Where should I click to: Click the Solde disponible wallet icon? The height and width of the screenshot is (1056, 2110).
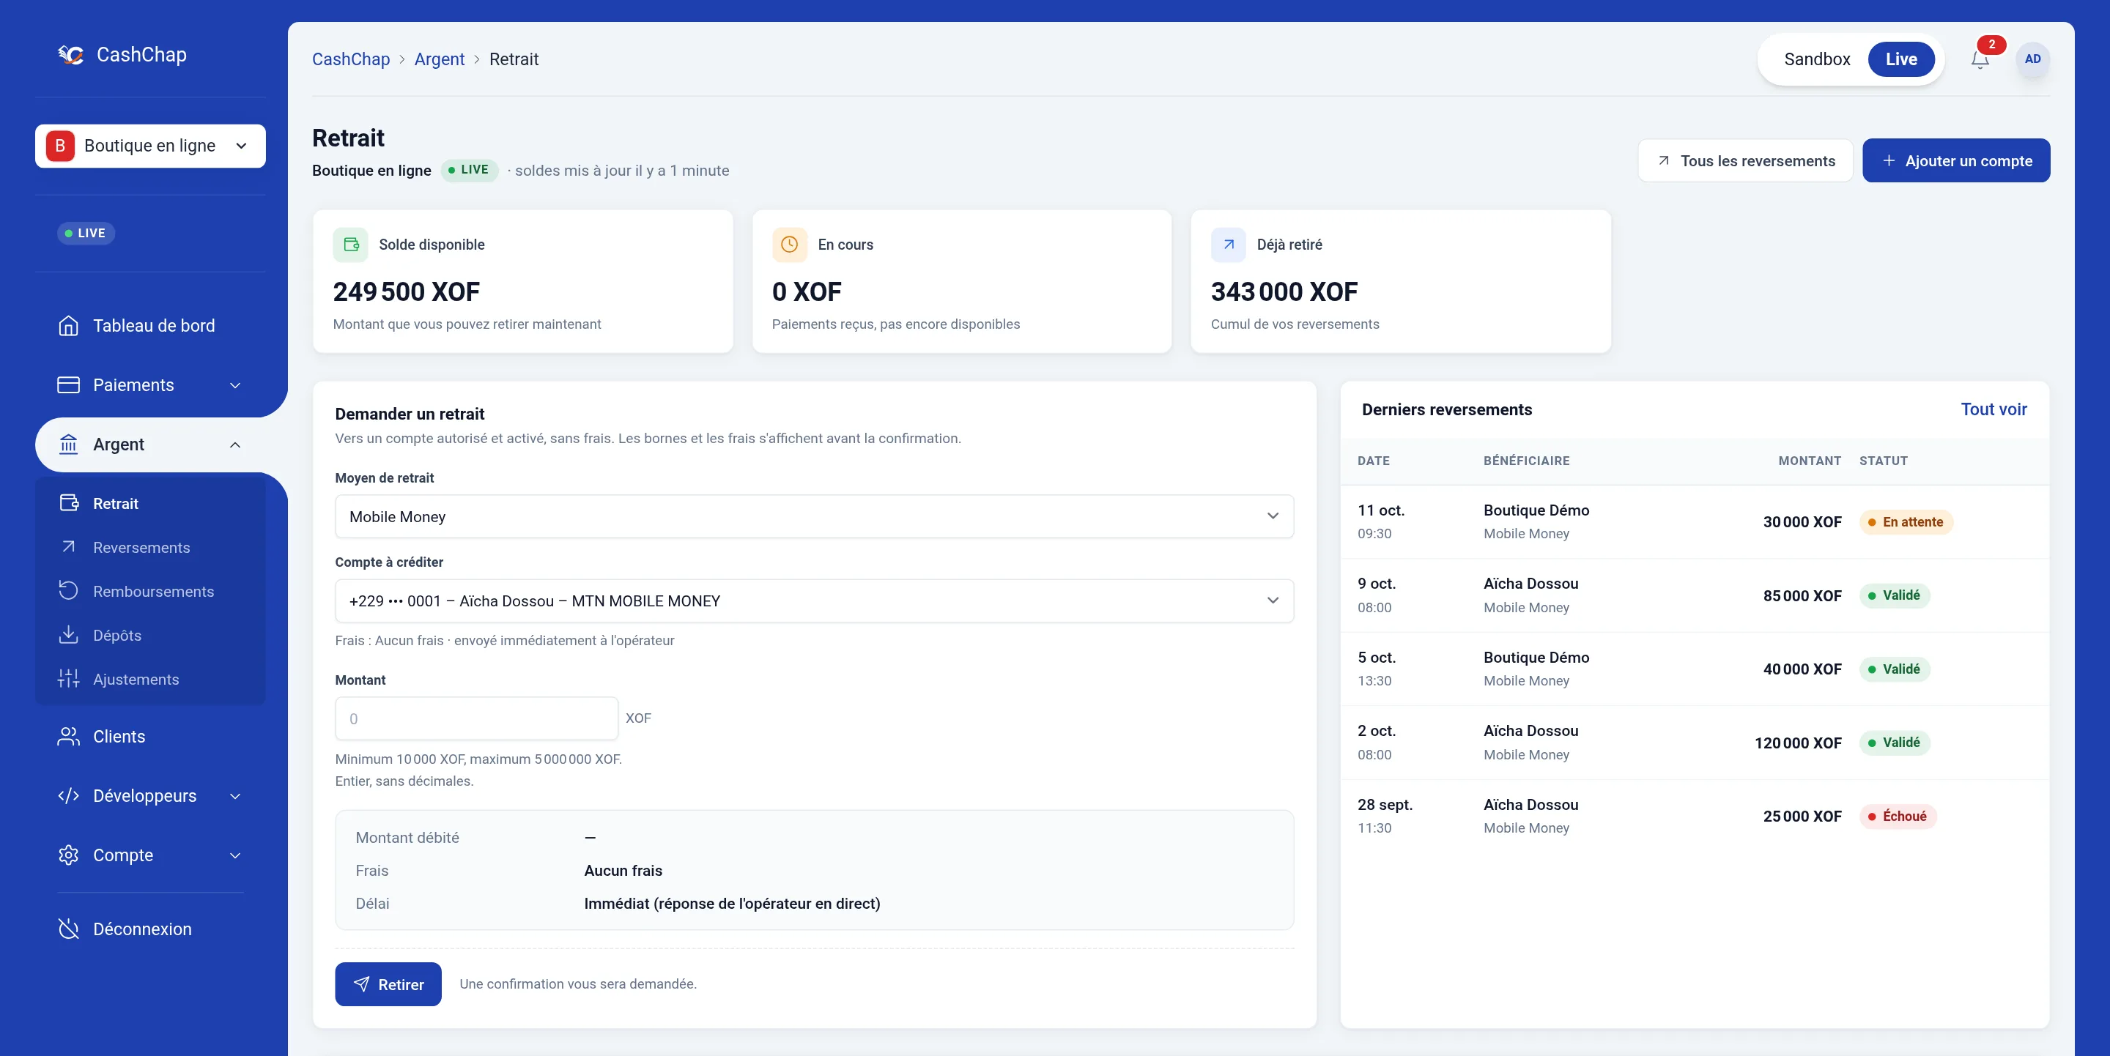click(351, 245)
